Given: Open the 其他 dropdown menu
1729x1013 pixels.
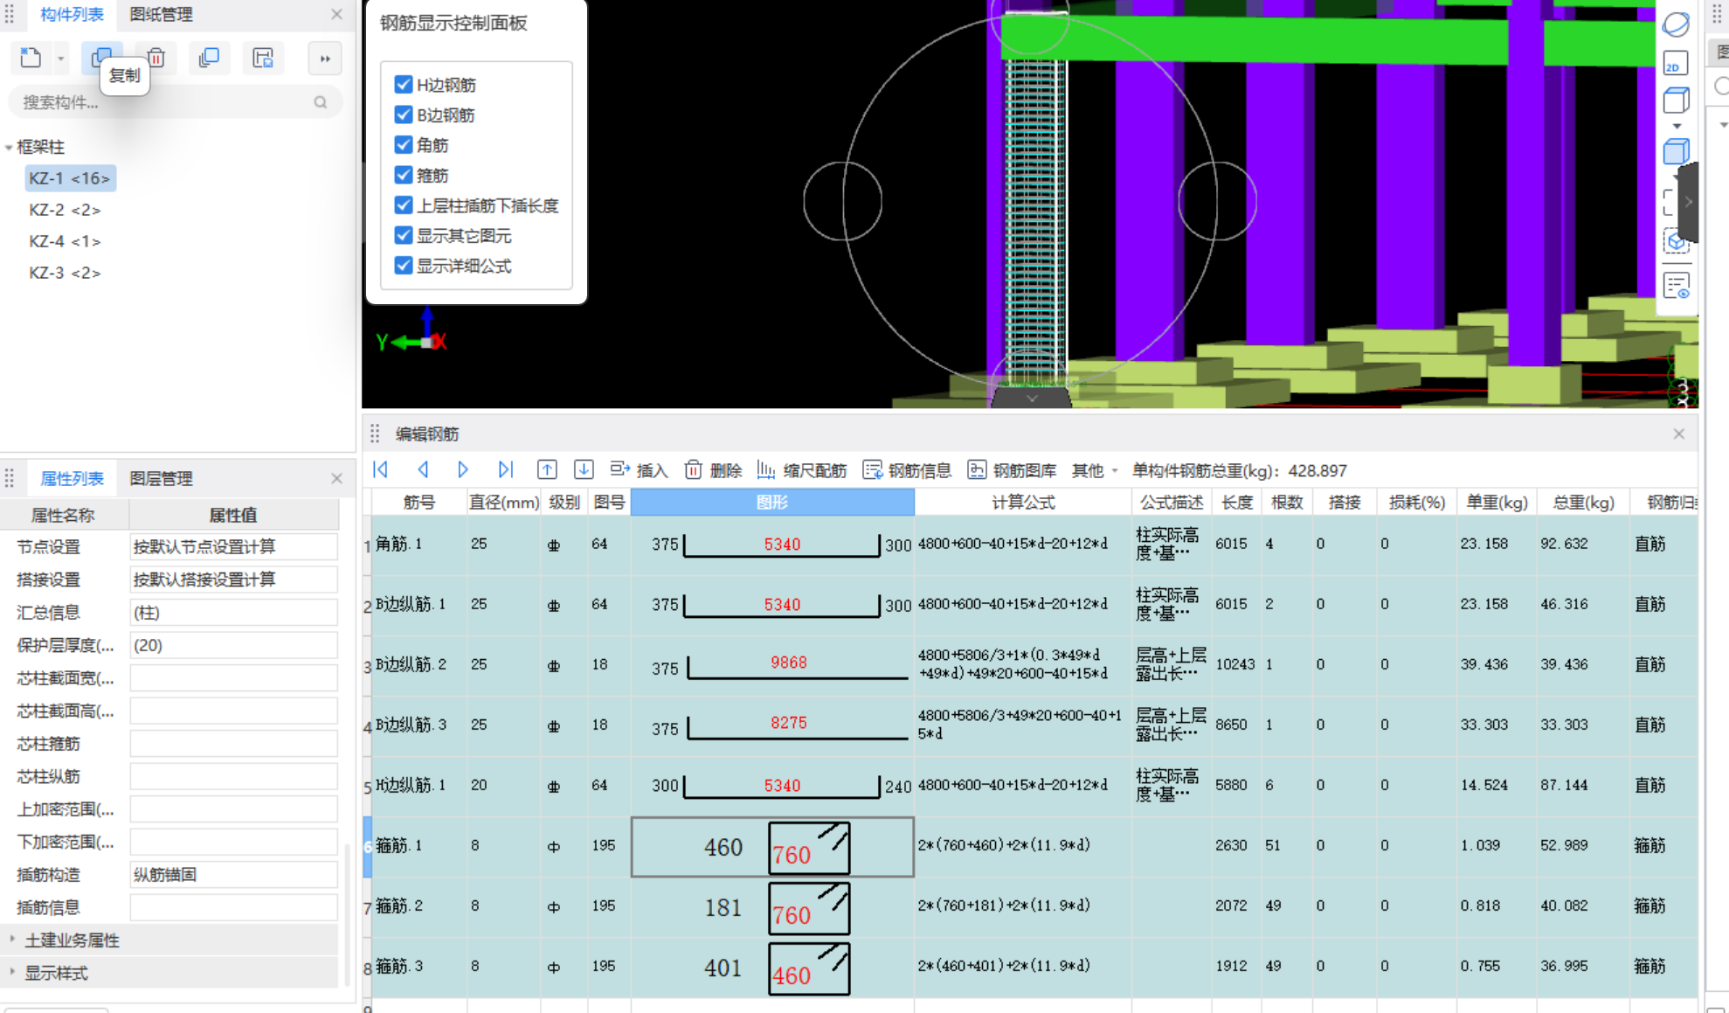Looking at the screenshot, I should [1095, 470].
